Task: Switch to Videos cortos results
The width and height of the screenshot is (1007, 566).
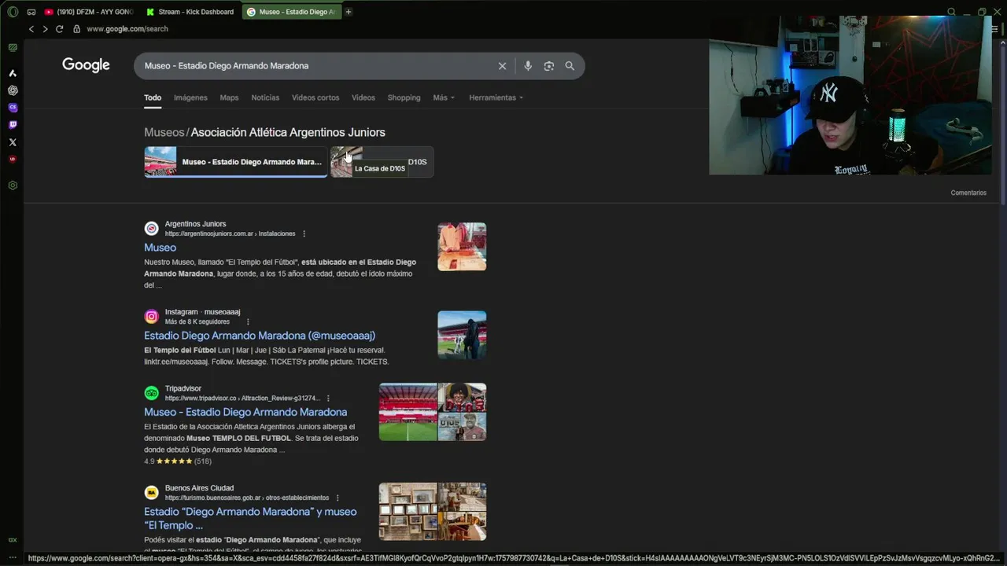Action: point(315,97)
